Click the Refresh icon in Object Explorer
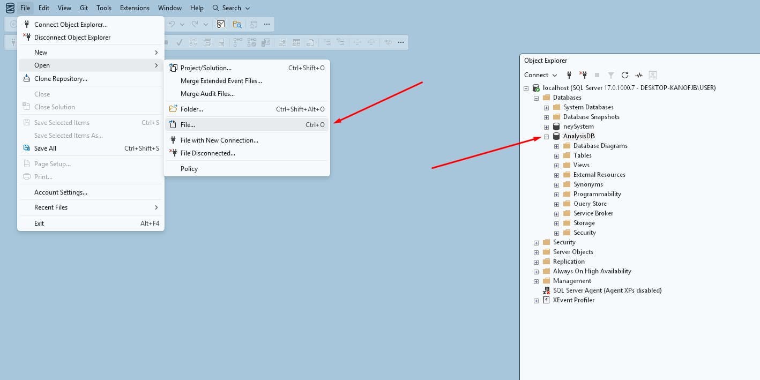The width and height of the screenshot is (760, 380). click(625, 75)
